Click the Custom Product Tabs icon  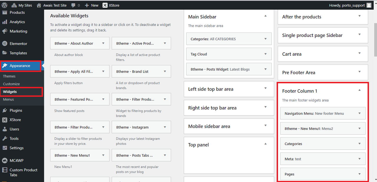pos(5,170)
